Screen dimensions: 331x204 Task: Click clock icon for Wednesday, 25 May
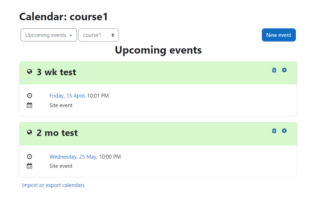tap(29, 156)
